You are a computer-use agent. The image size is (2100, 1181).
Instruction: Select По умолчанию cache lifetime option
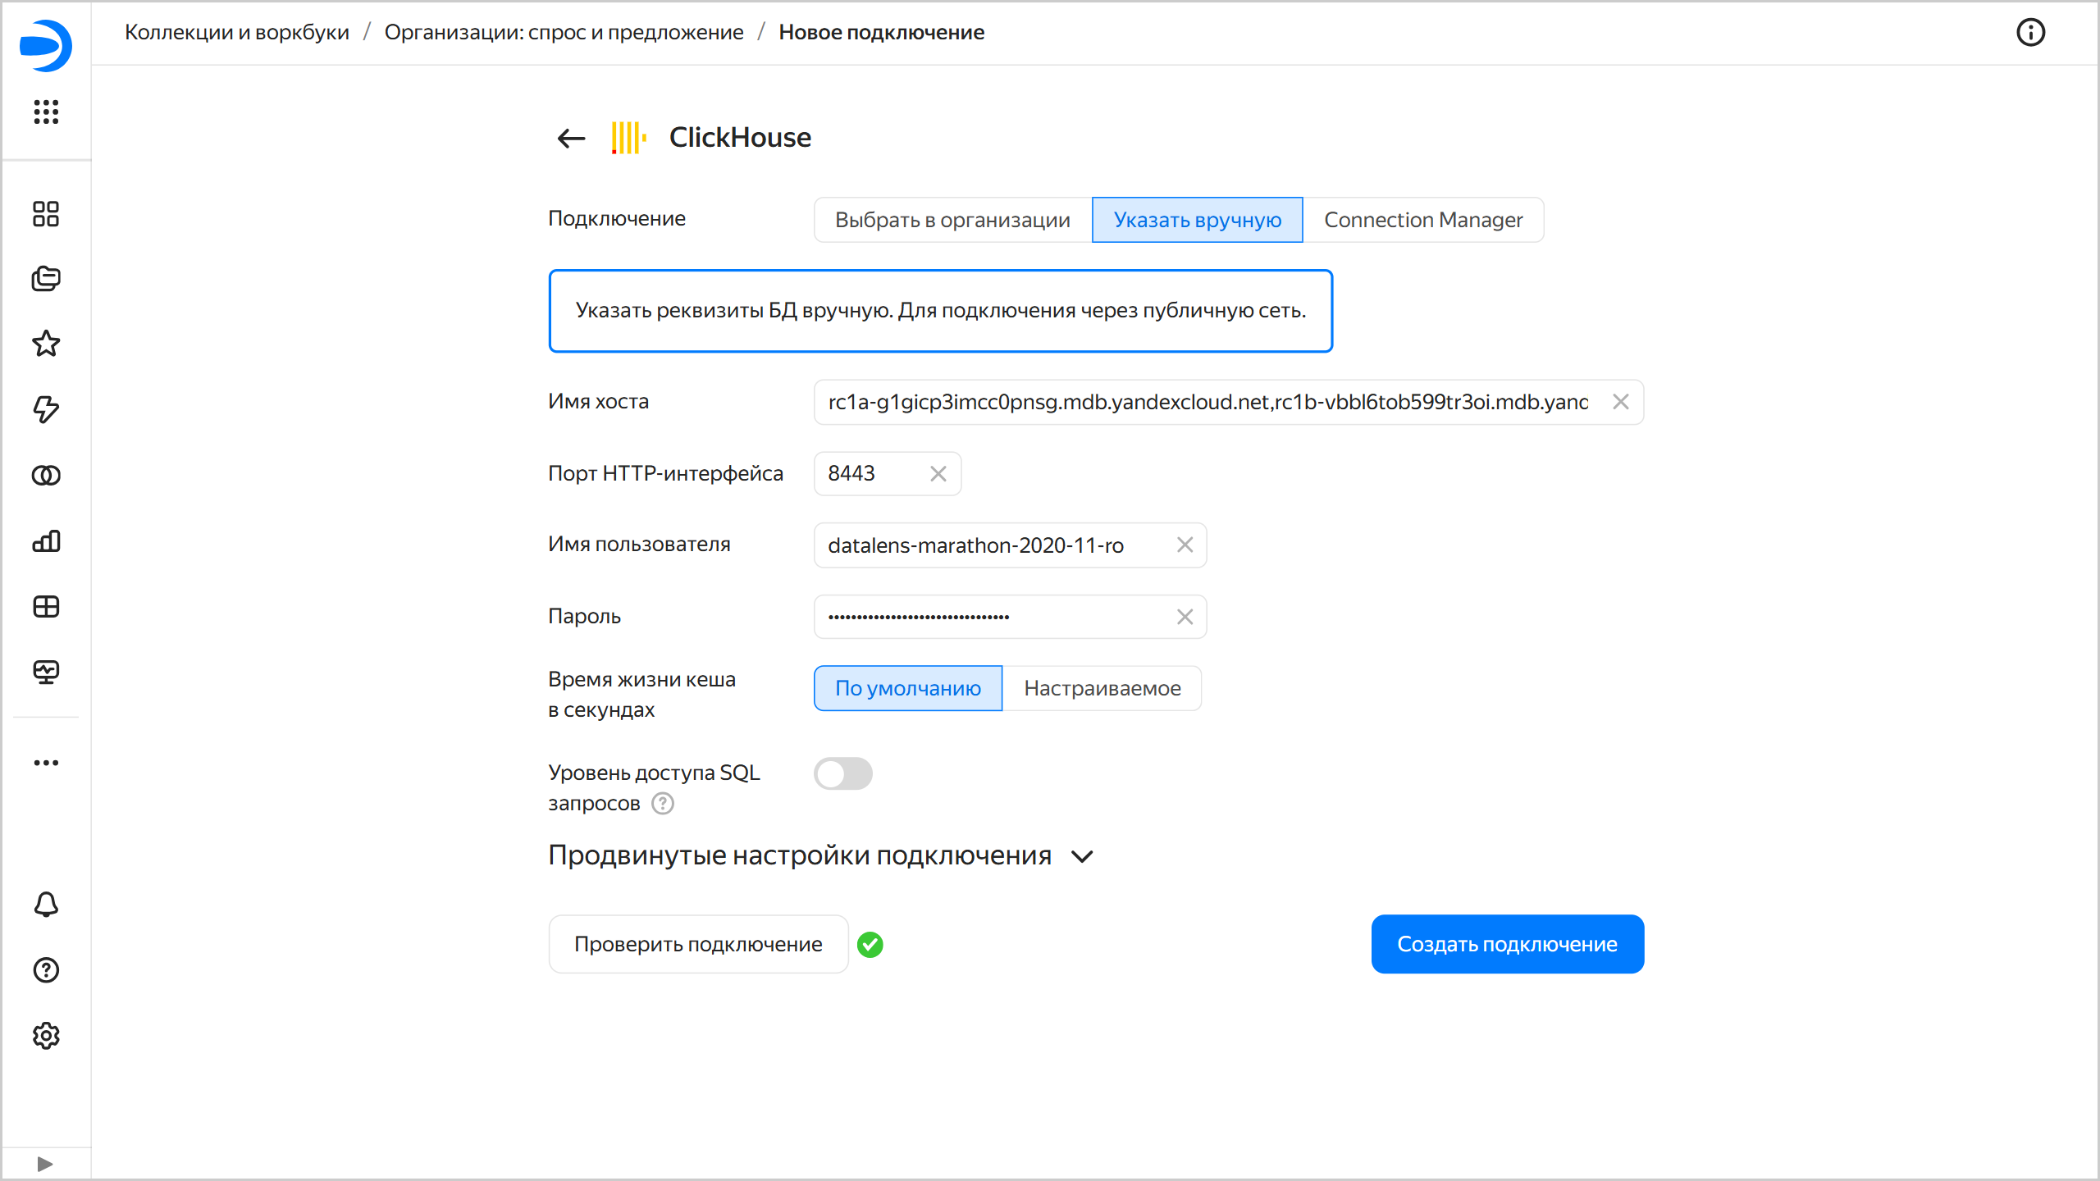tap(907, 688)
